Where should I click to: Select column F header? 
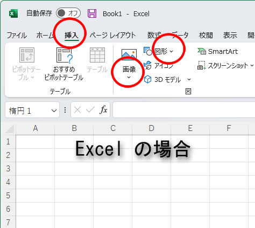tap(229, 128)
